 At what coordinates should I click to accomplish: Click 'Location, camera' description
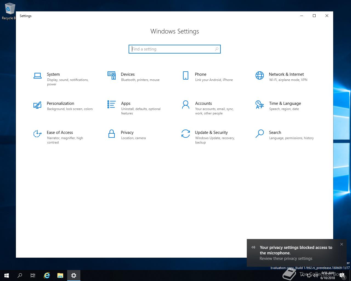pos(134,138)
